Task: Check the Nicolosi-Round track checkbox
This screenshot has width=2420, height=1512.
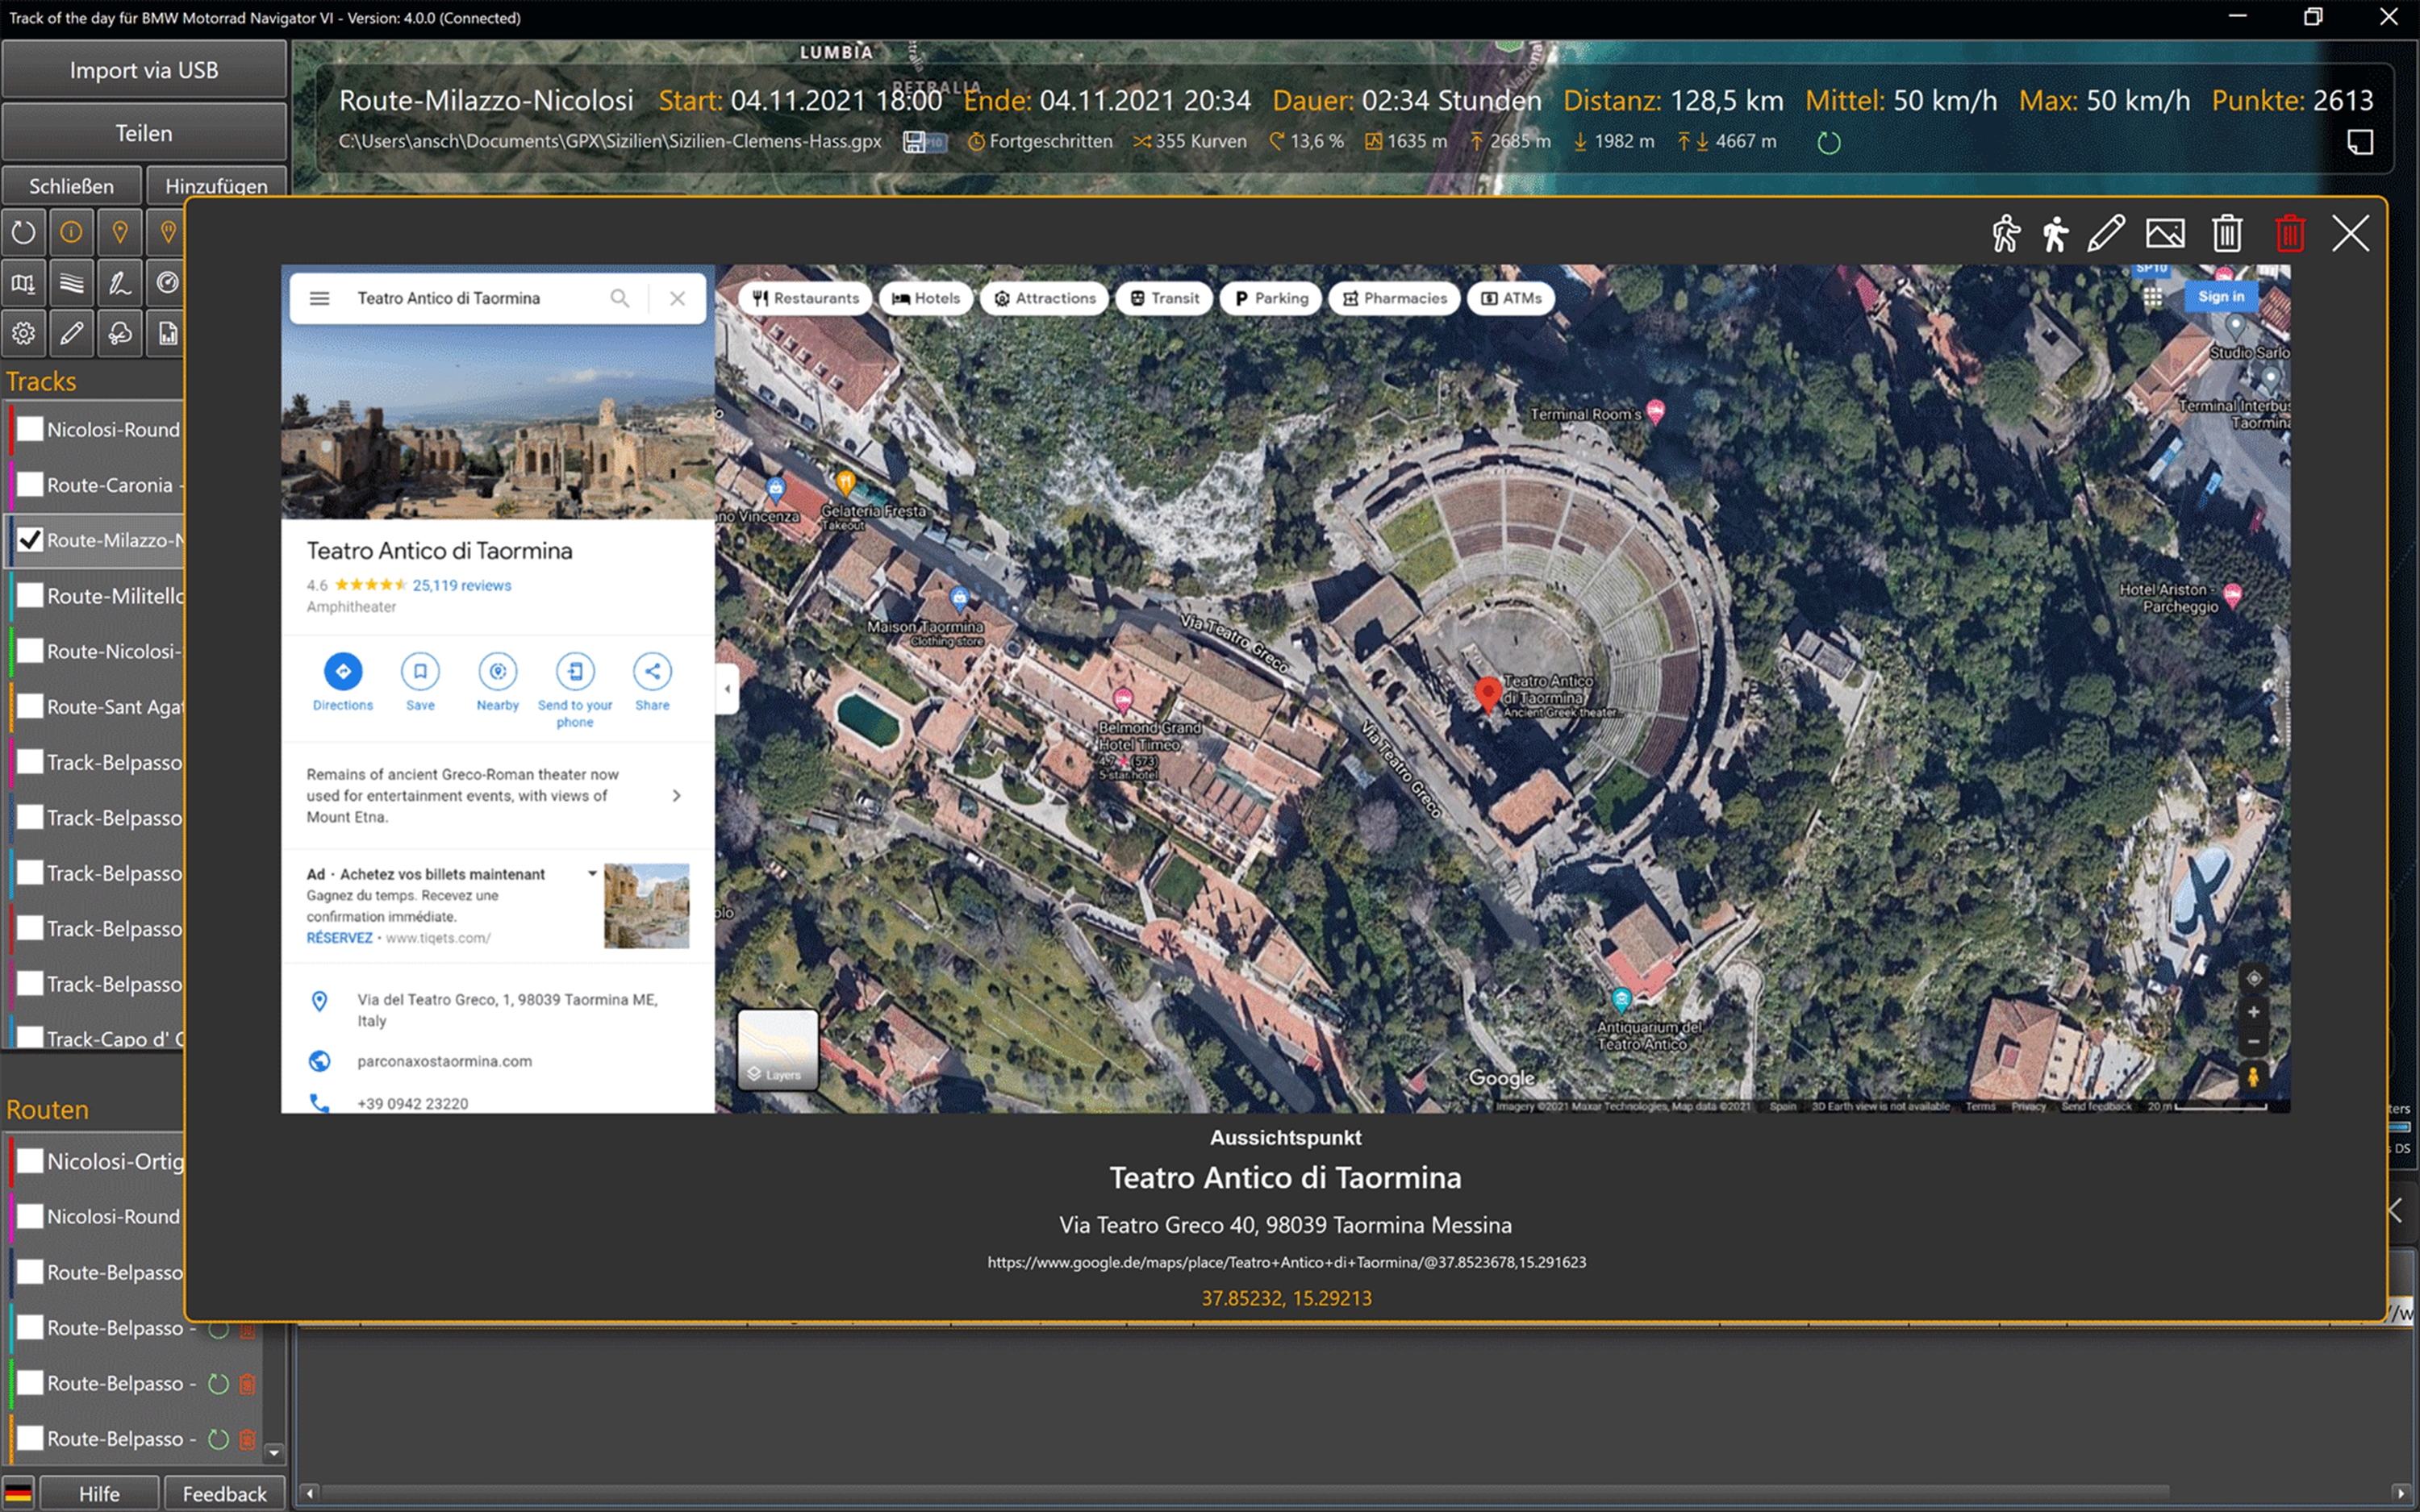Action: tap(30, 429)
